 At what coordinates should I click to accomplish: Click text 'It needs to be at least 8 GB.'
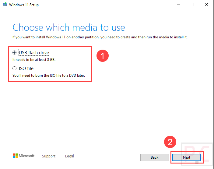pyautogui.click(x=34, y=60)
